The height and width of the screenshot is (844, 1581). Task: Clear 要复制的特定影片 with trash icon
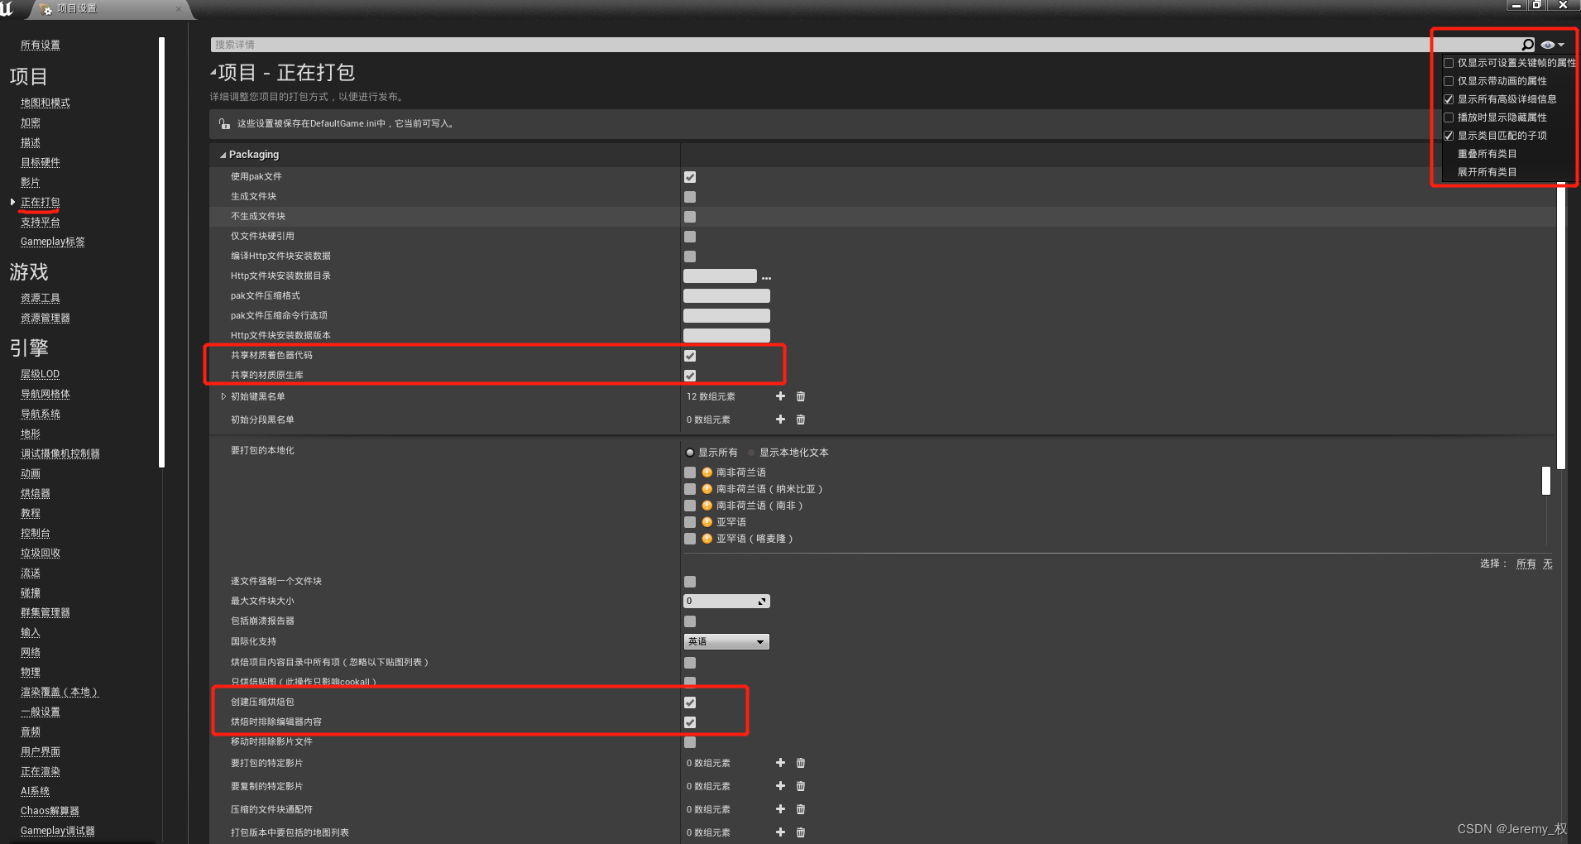point(801,786)
